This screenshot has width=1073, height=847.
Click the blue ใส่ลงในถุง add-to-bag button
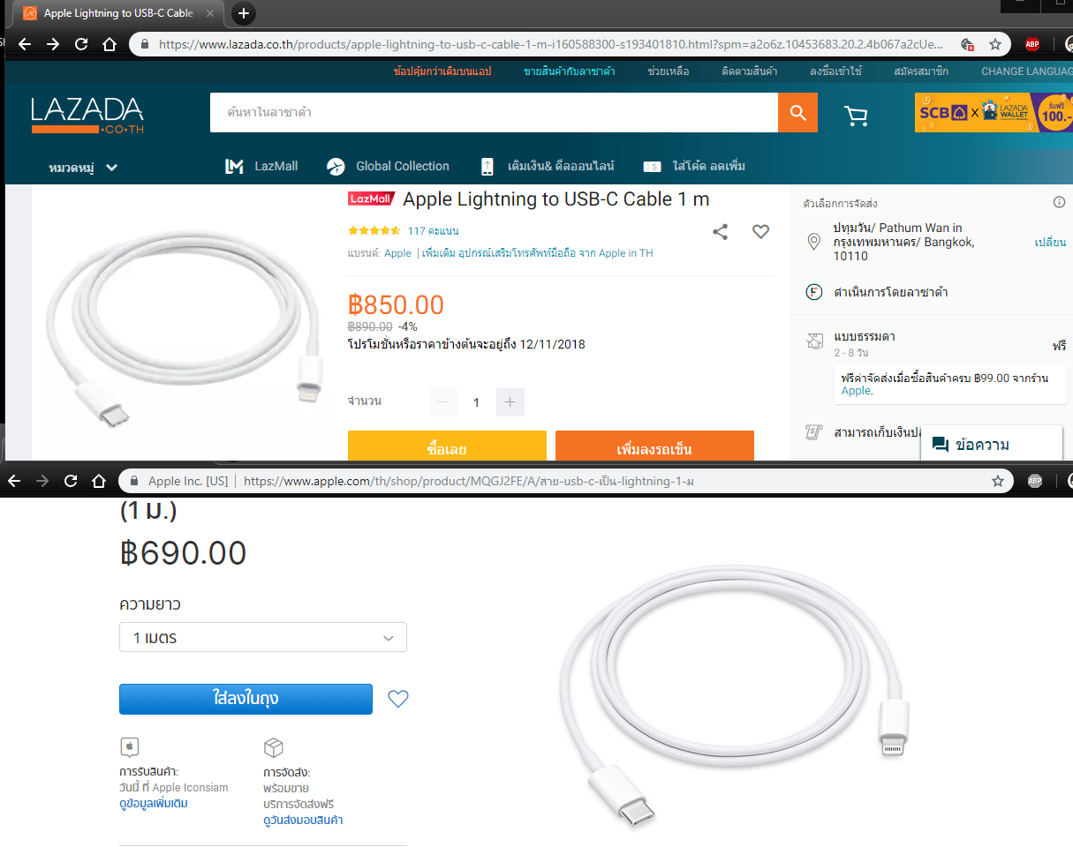246,699
